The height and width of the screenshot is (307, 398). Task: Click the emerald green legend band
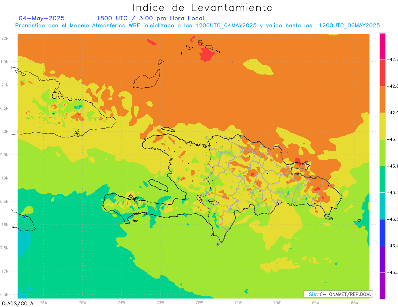click(382, 179)
